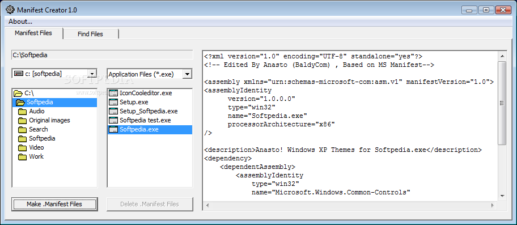Click the Softpedia.exe file icon
Image resolution: width=517 pixels, height=225 pixels.
(113, 129)
